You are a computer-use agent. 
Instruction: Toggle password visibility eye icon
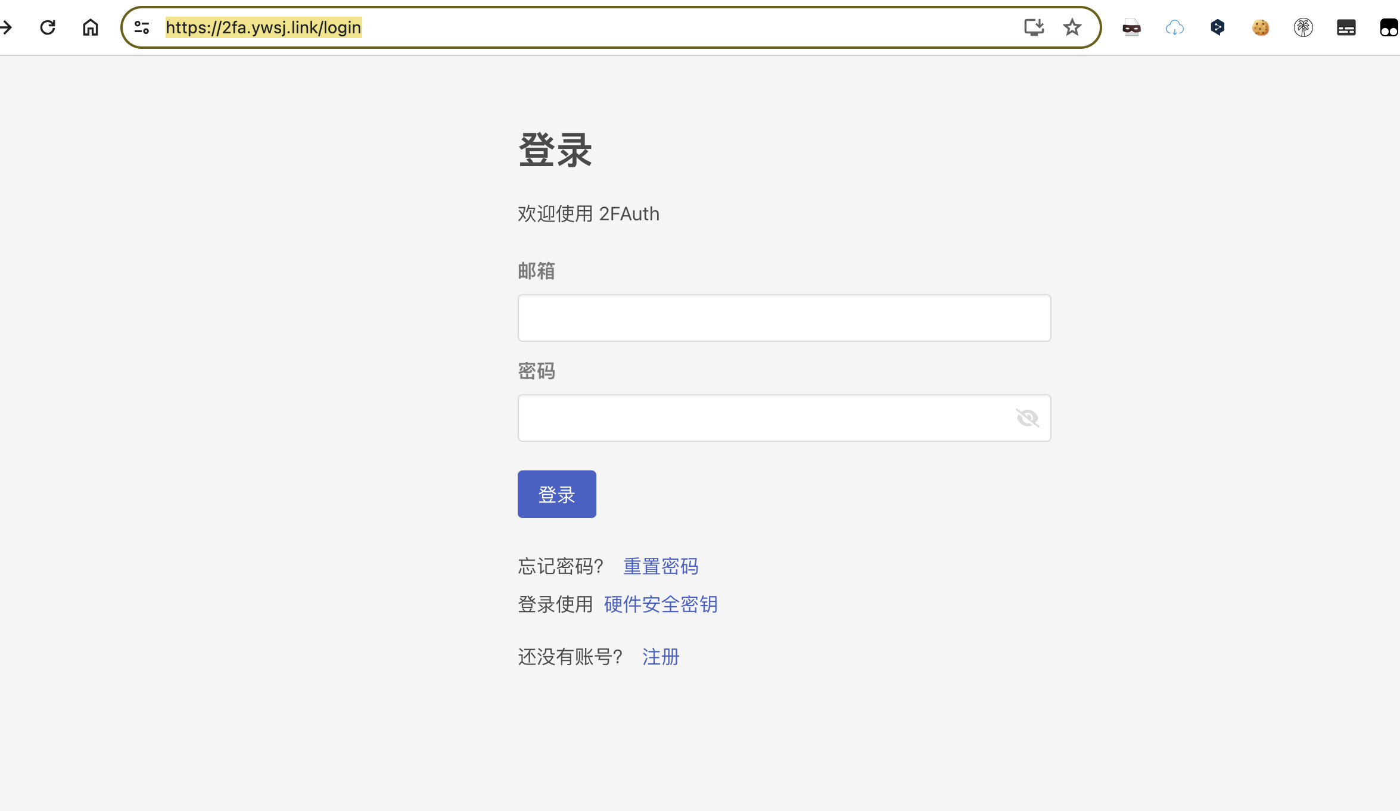[x=1028, y=418]
